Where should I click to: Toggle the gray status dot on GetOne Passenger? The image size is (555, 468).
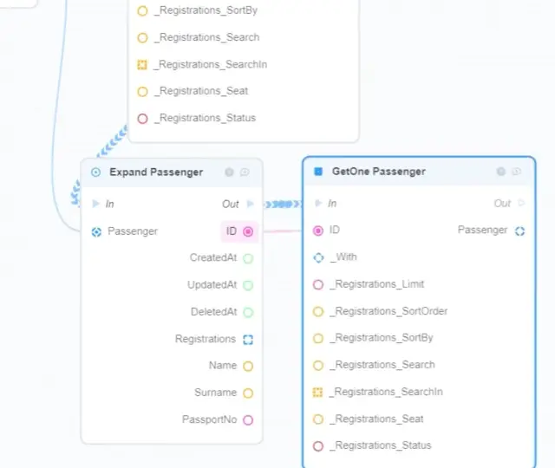pos(501,172)
